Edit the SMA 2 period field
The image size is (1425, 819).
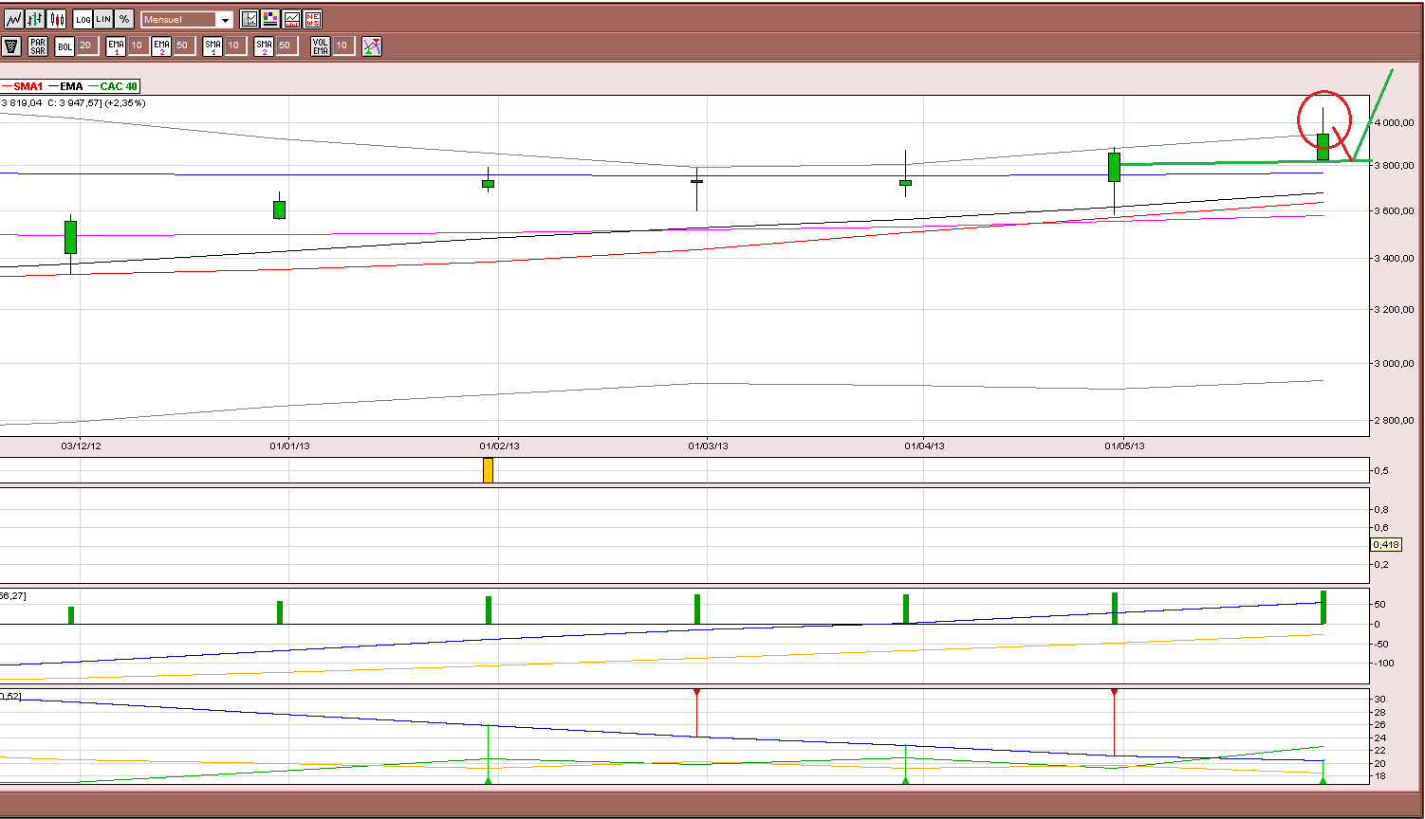click(x=287, y=45)
